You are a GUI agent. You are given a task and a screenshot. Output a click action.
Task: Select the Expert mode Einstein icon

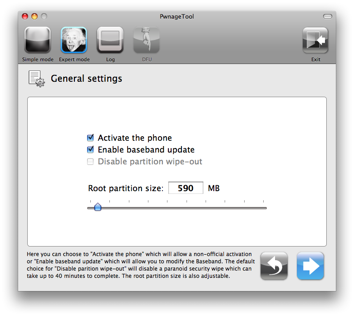pos(74,40)
